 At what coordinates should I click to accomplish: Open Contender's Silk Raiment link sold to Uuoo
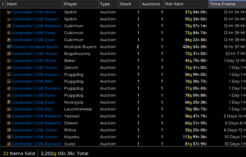[37, 144]
